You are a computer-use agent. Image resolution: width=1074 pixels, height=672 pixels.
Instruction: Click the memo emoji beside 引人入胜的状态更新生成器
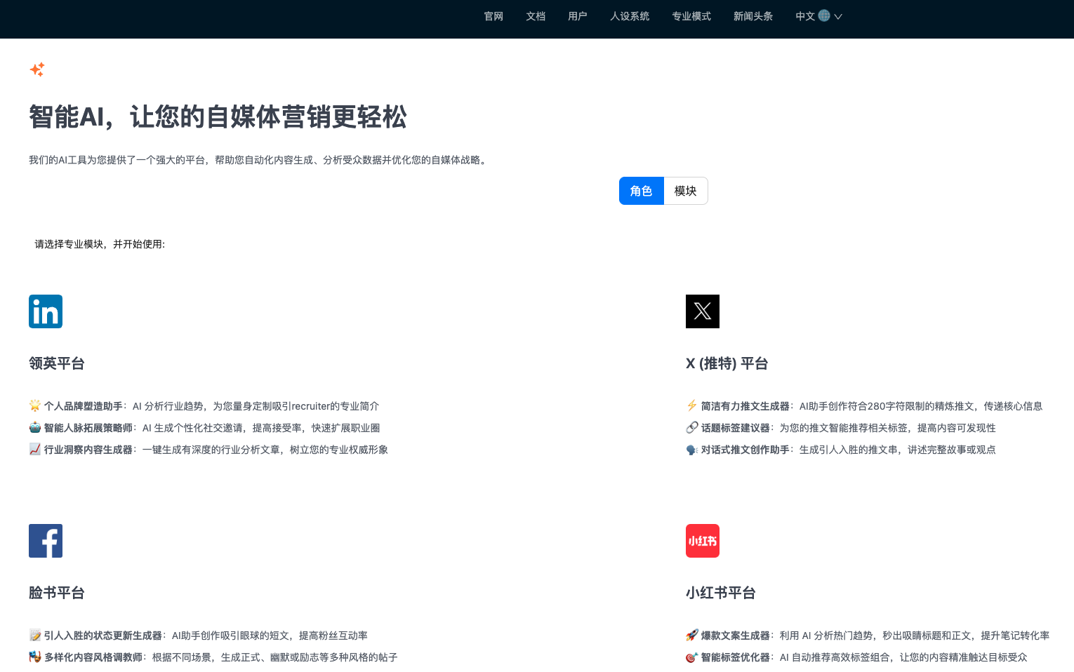(x=35, y=635)
